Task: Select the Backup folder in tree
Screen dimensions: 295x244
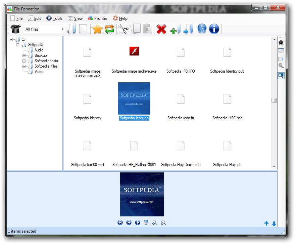Action: click(41, 55)
